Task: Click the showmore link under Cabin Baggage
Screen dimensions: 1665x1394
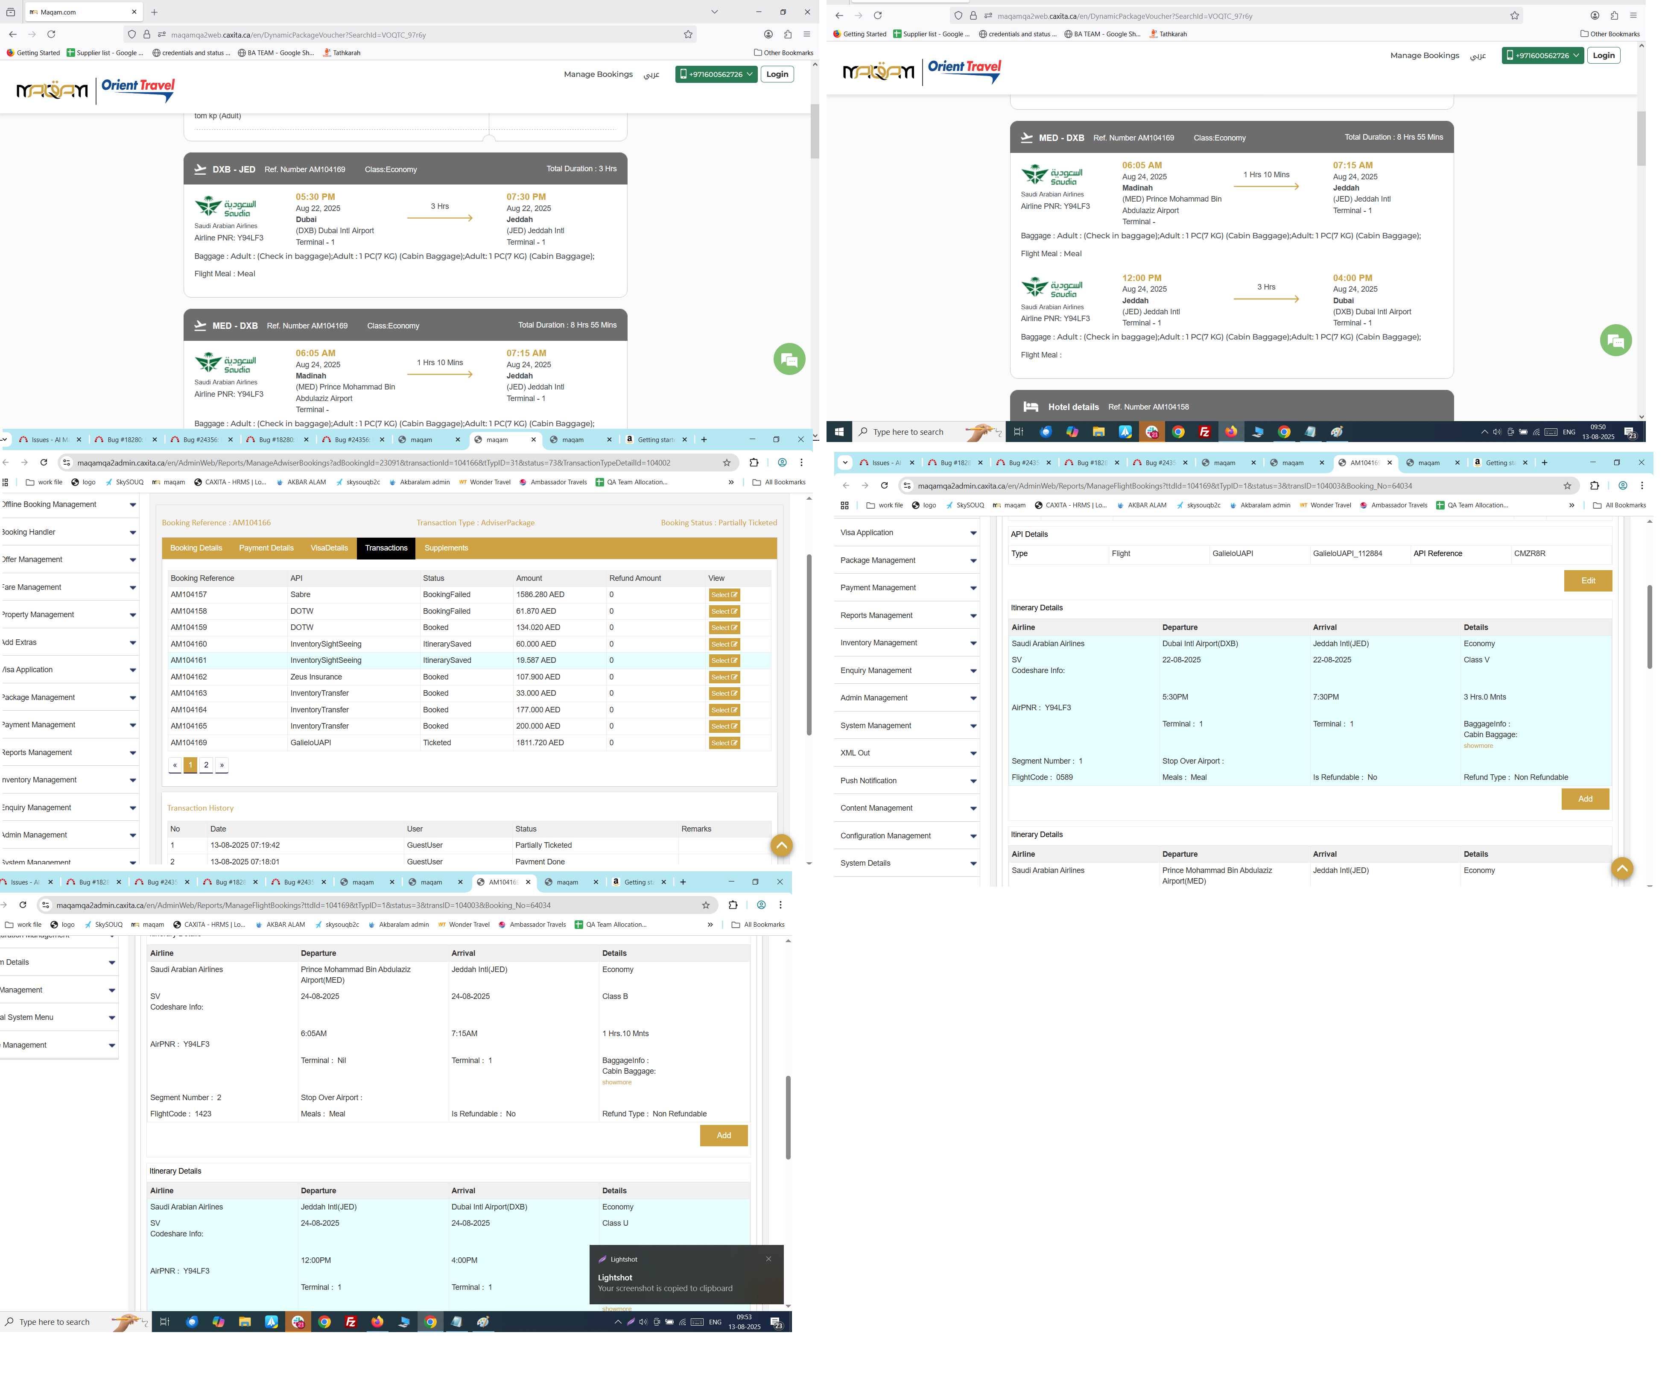Action: click(x=1478, y=745)
